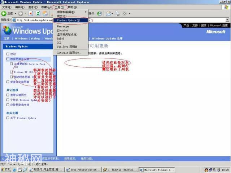Image resolution: width=231 pixels, height=173 pixels.
Task: Click the Print toolbar icon
Action: [117, 14]
